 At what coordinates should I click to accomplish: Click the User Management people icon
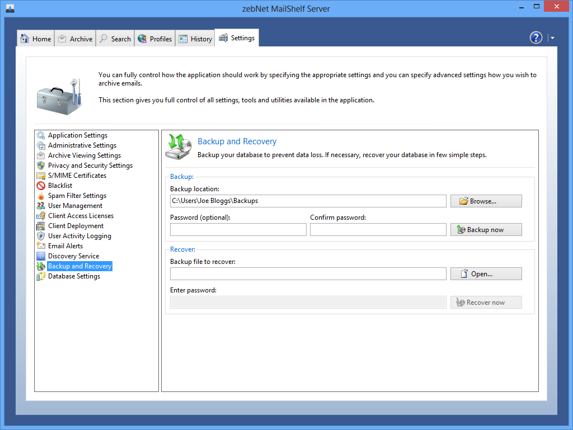41,206
